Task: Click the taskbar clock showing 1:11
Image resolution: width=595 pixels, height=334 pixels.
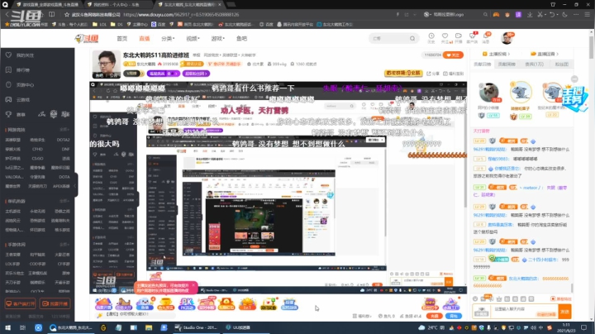Action: click(567, 327)
